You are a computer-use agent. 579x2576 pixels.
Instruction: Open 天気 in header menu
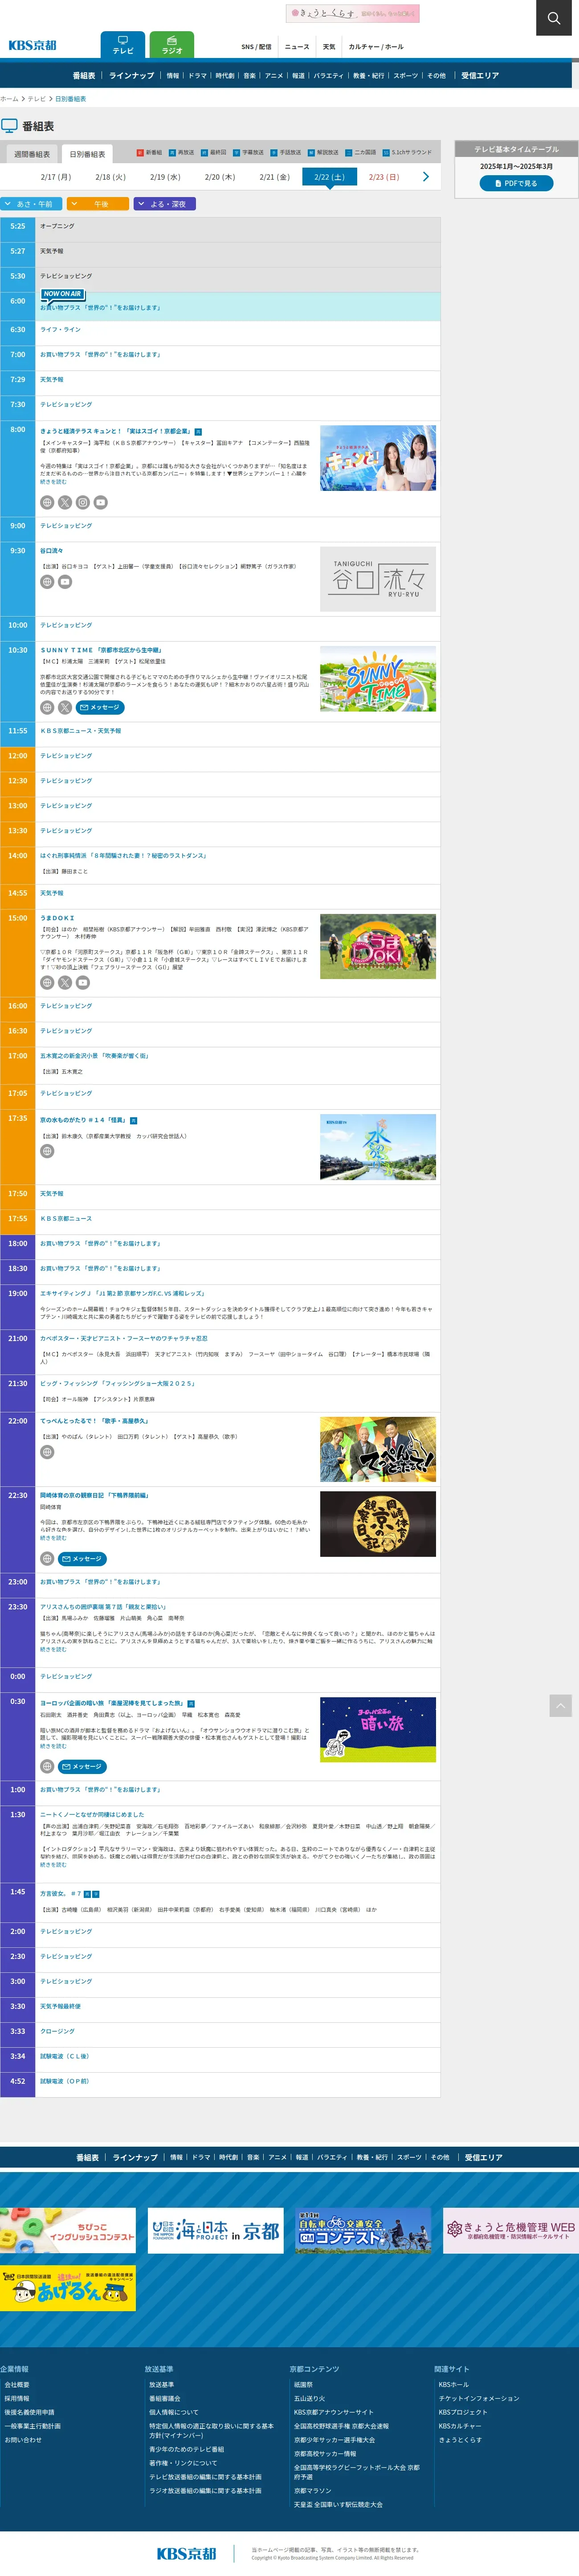coord(330,47)
